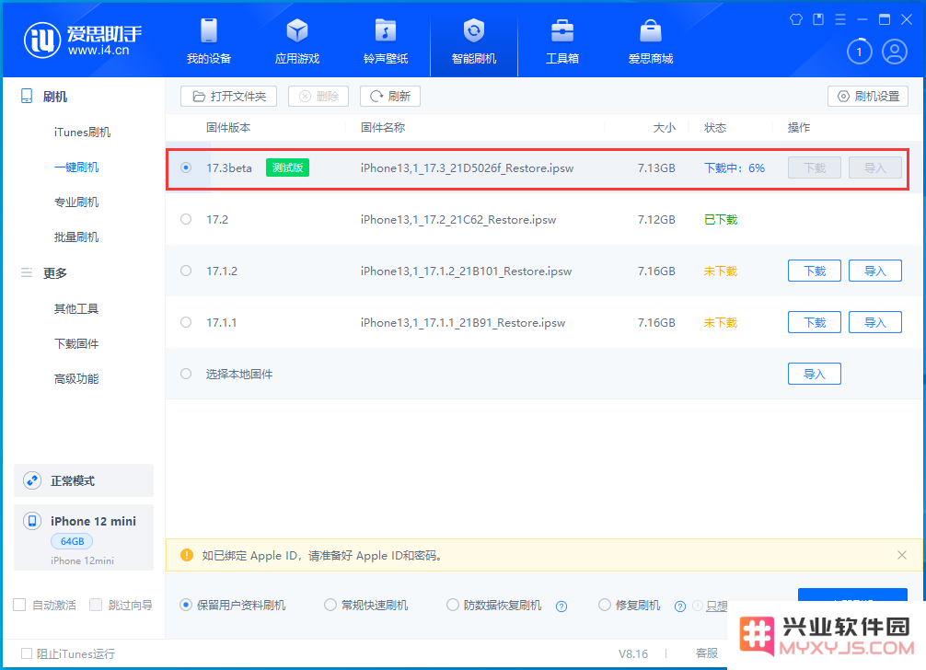
Task: Select 一键刷机 in the sidebar
Action: [76, 167]
